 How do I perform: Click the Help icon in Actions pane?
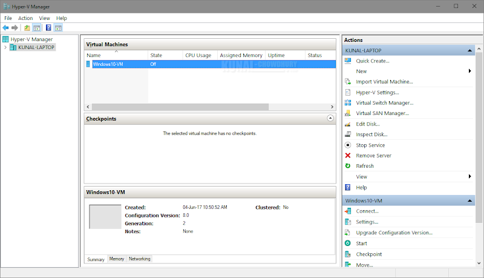pyautogui.click(x=348, y=187)
